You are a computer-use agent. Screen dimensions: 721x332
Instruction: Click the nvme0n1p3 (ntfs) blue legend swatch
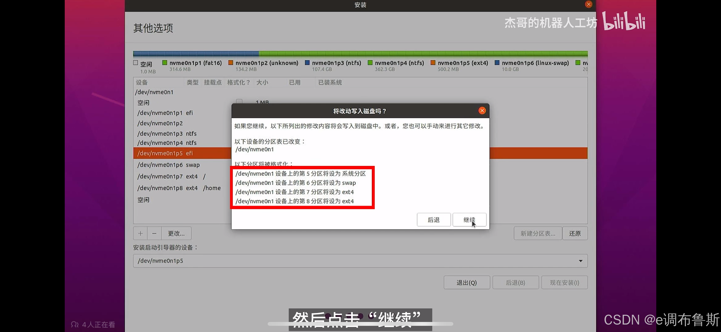pyautogui.click(x=307, y=63)
